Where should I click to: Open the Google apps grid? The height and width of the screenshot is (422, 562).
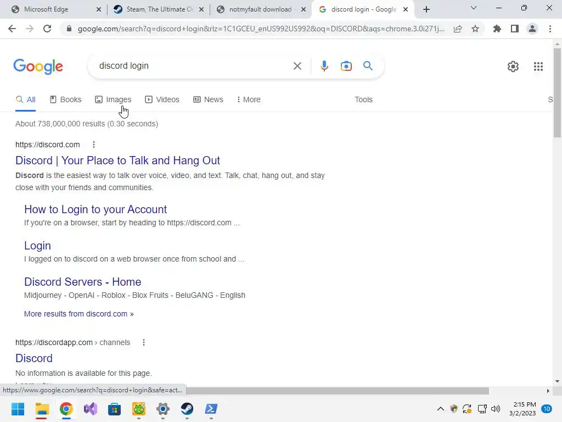tap(538, 66)
